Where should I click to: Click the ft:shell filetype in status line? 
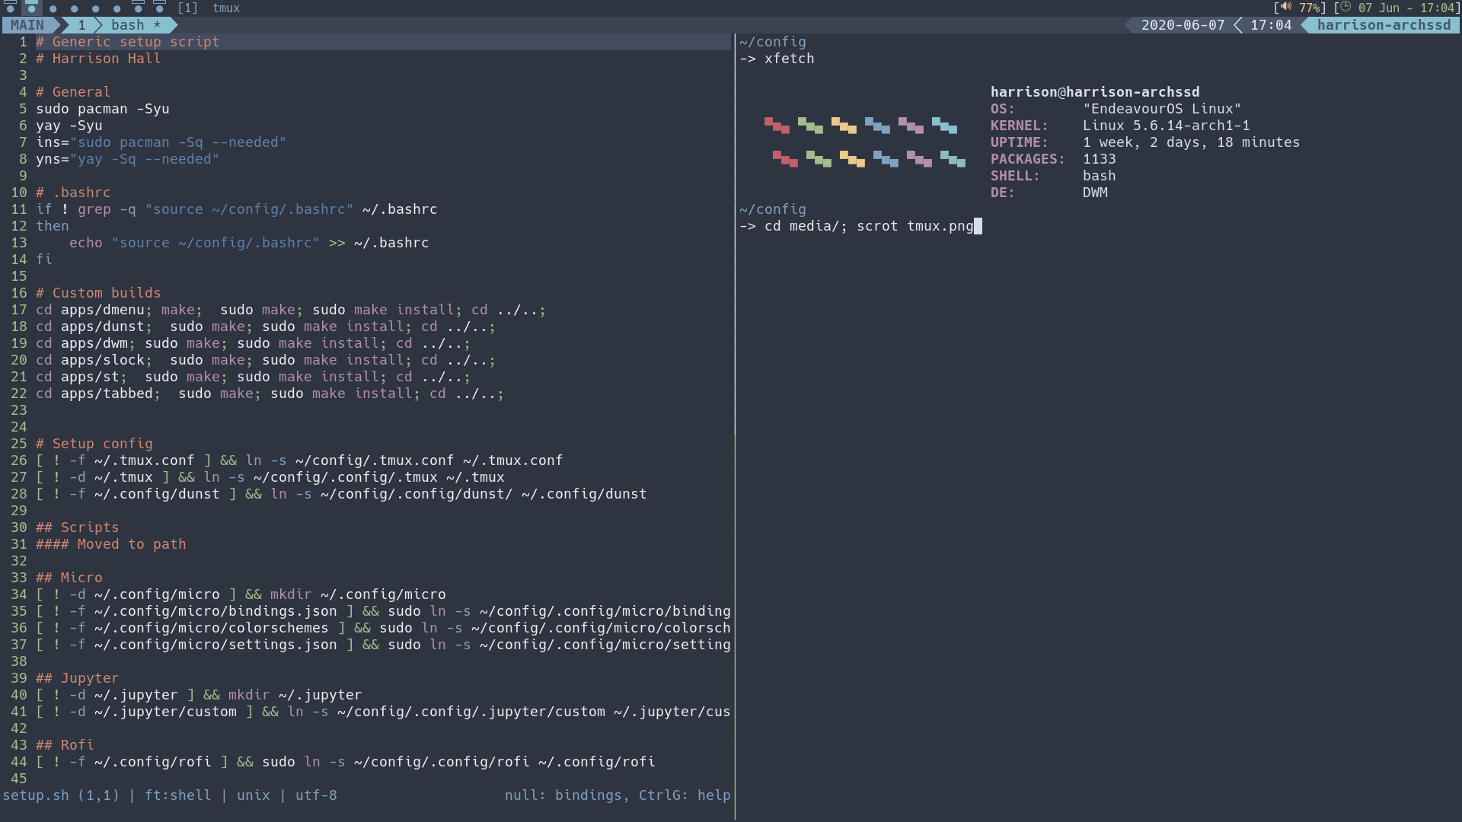178,795
